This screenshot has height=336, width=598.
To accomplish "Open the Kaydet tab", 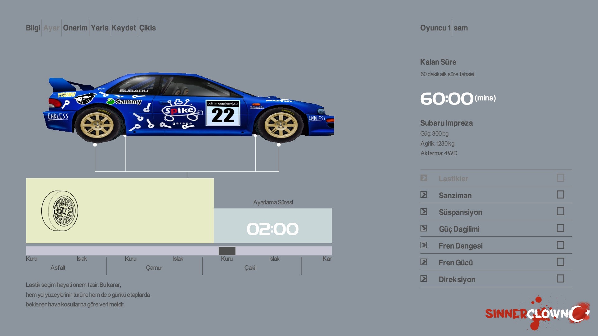I will tap(124, 28).
